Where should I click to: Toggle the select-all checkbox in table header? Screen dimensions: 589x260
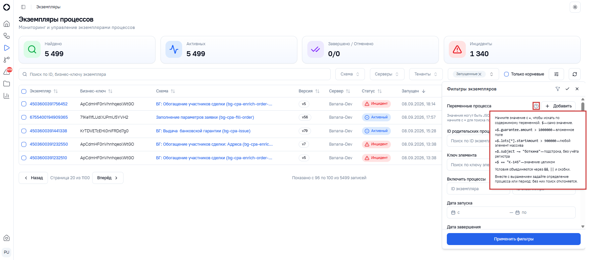[x=24, y=91]
